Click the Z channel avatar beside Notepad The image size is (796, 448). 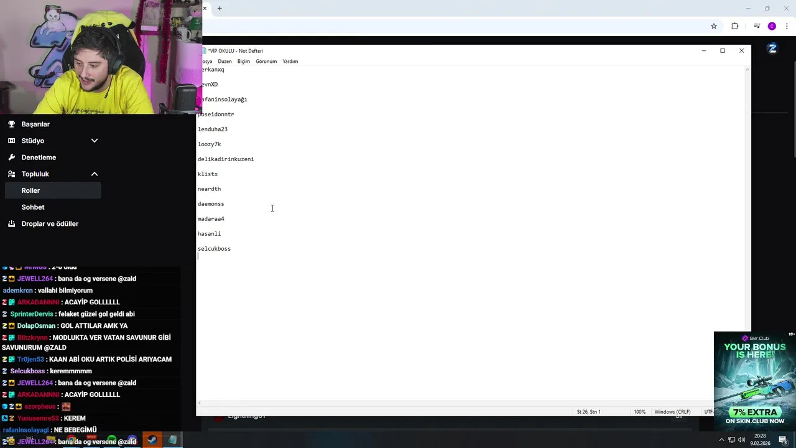772,49
